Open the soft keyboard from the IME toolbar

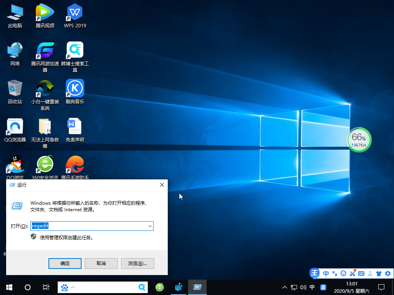(x=362, y=273)
